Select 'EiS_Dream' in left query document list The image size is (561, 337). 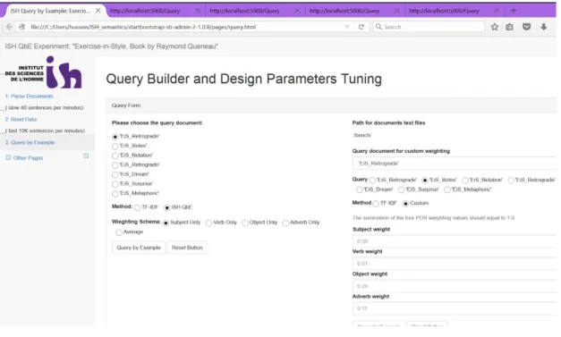point(115,174)
